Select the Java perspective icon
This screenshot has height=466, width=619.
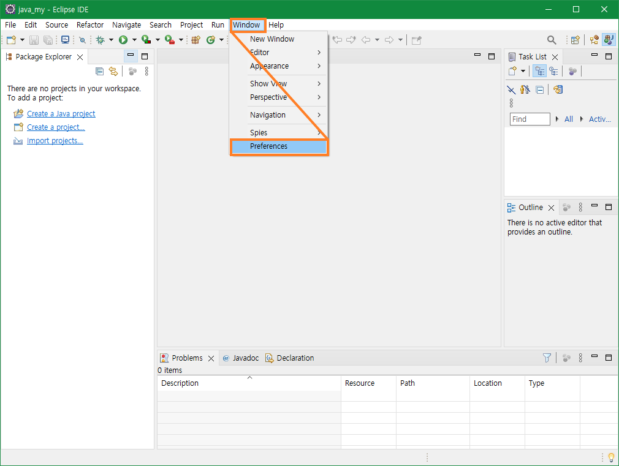point(609,40)
